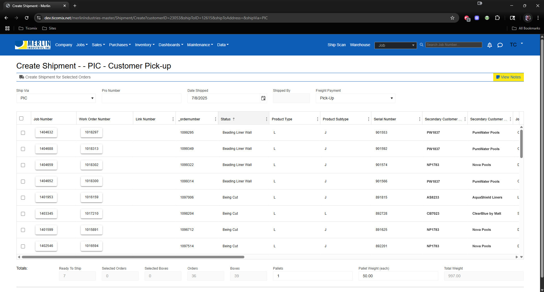Check the select-all checkbox in the header

click(21, 119)
